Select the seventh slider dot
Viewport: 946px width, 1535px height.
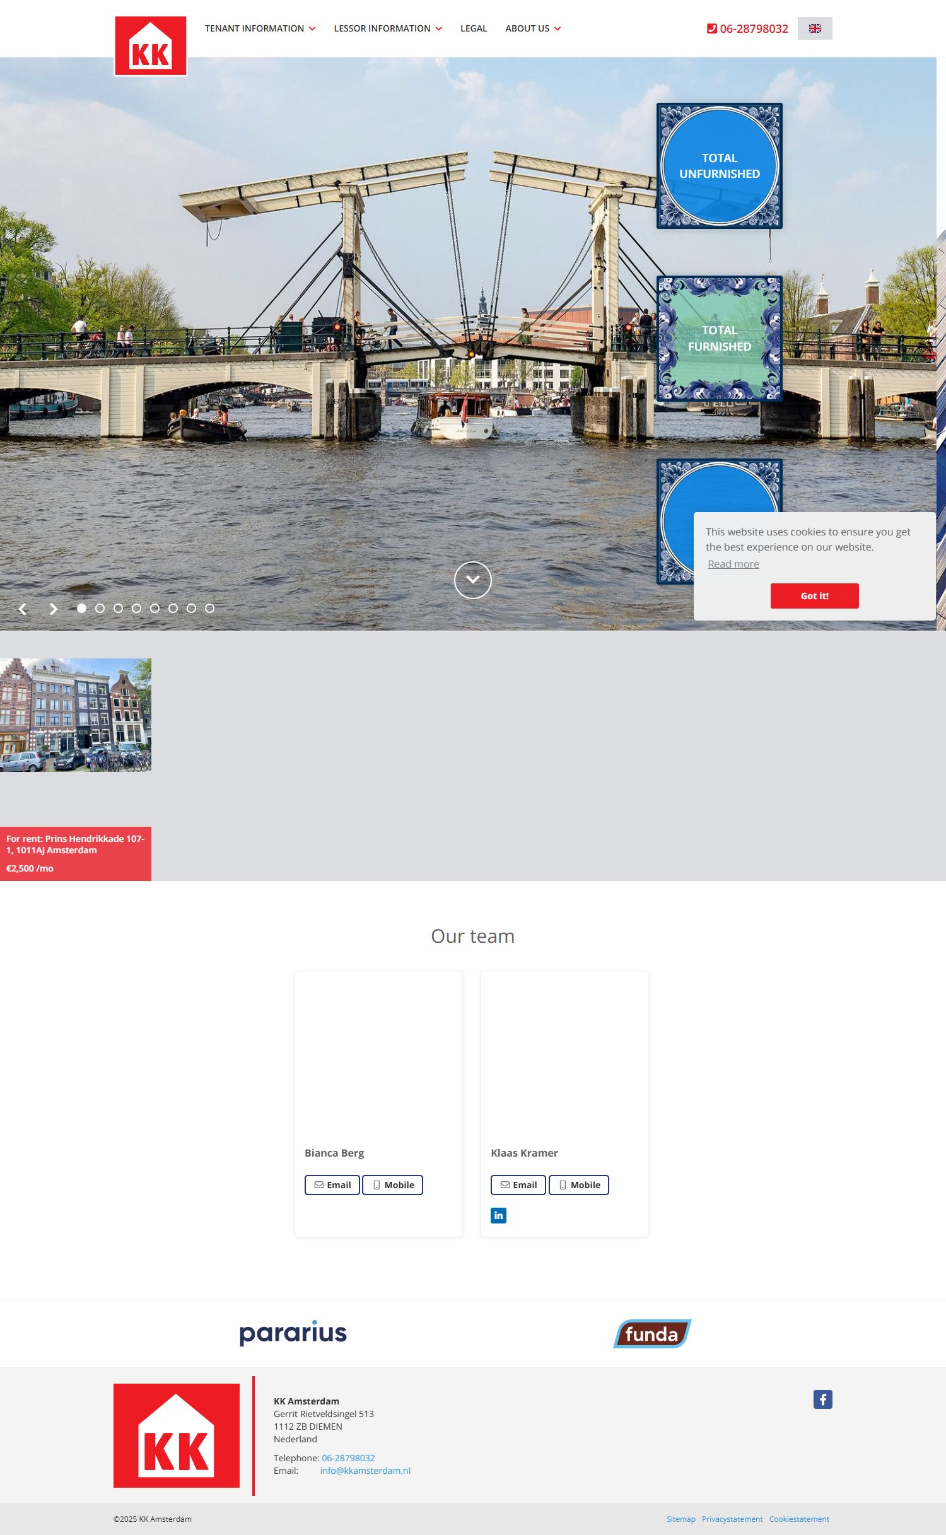pos(191,608)
